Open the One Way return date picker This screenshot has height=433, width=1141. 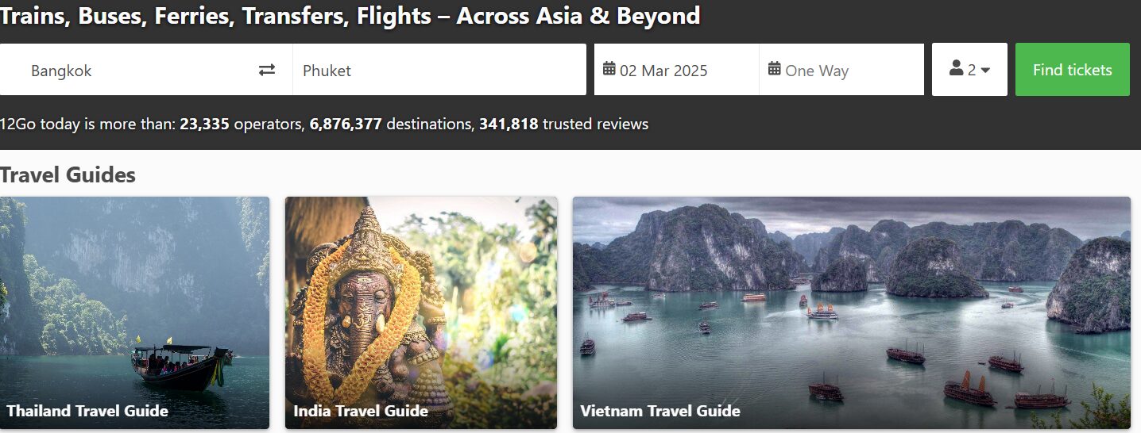(x=817, y=71)
